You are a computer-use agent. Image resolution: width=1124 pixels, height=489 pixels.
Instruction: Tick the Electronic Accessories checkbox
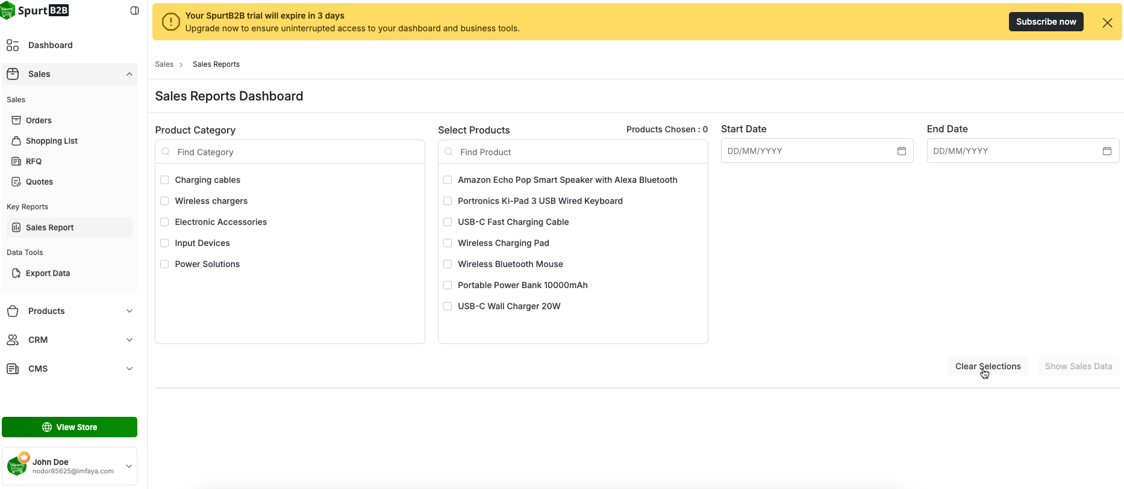pyautogui.click(x=164, y=222)
